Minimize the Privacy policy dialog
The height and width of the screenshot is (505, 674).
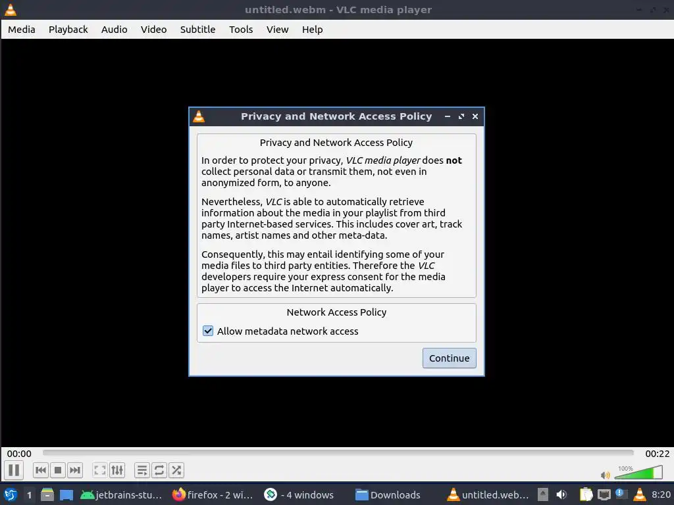tap(448, 116)
